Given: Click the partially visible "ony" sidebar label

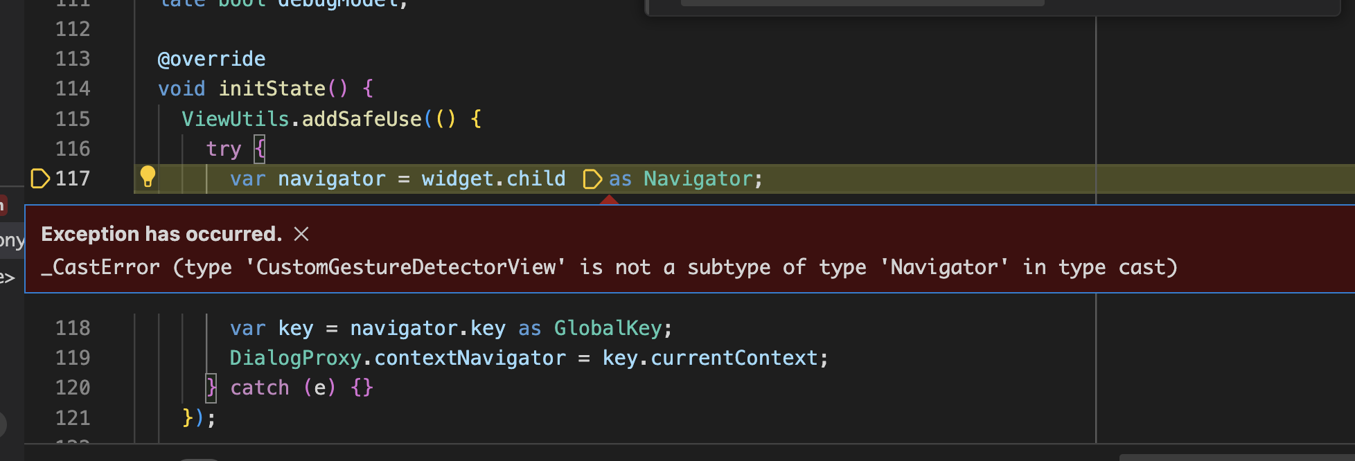Looking at the screenshot, I should click(x=11, y=239).
